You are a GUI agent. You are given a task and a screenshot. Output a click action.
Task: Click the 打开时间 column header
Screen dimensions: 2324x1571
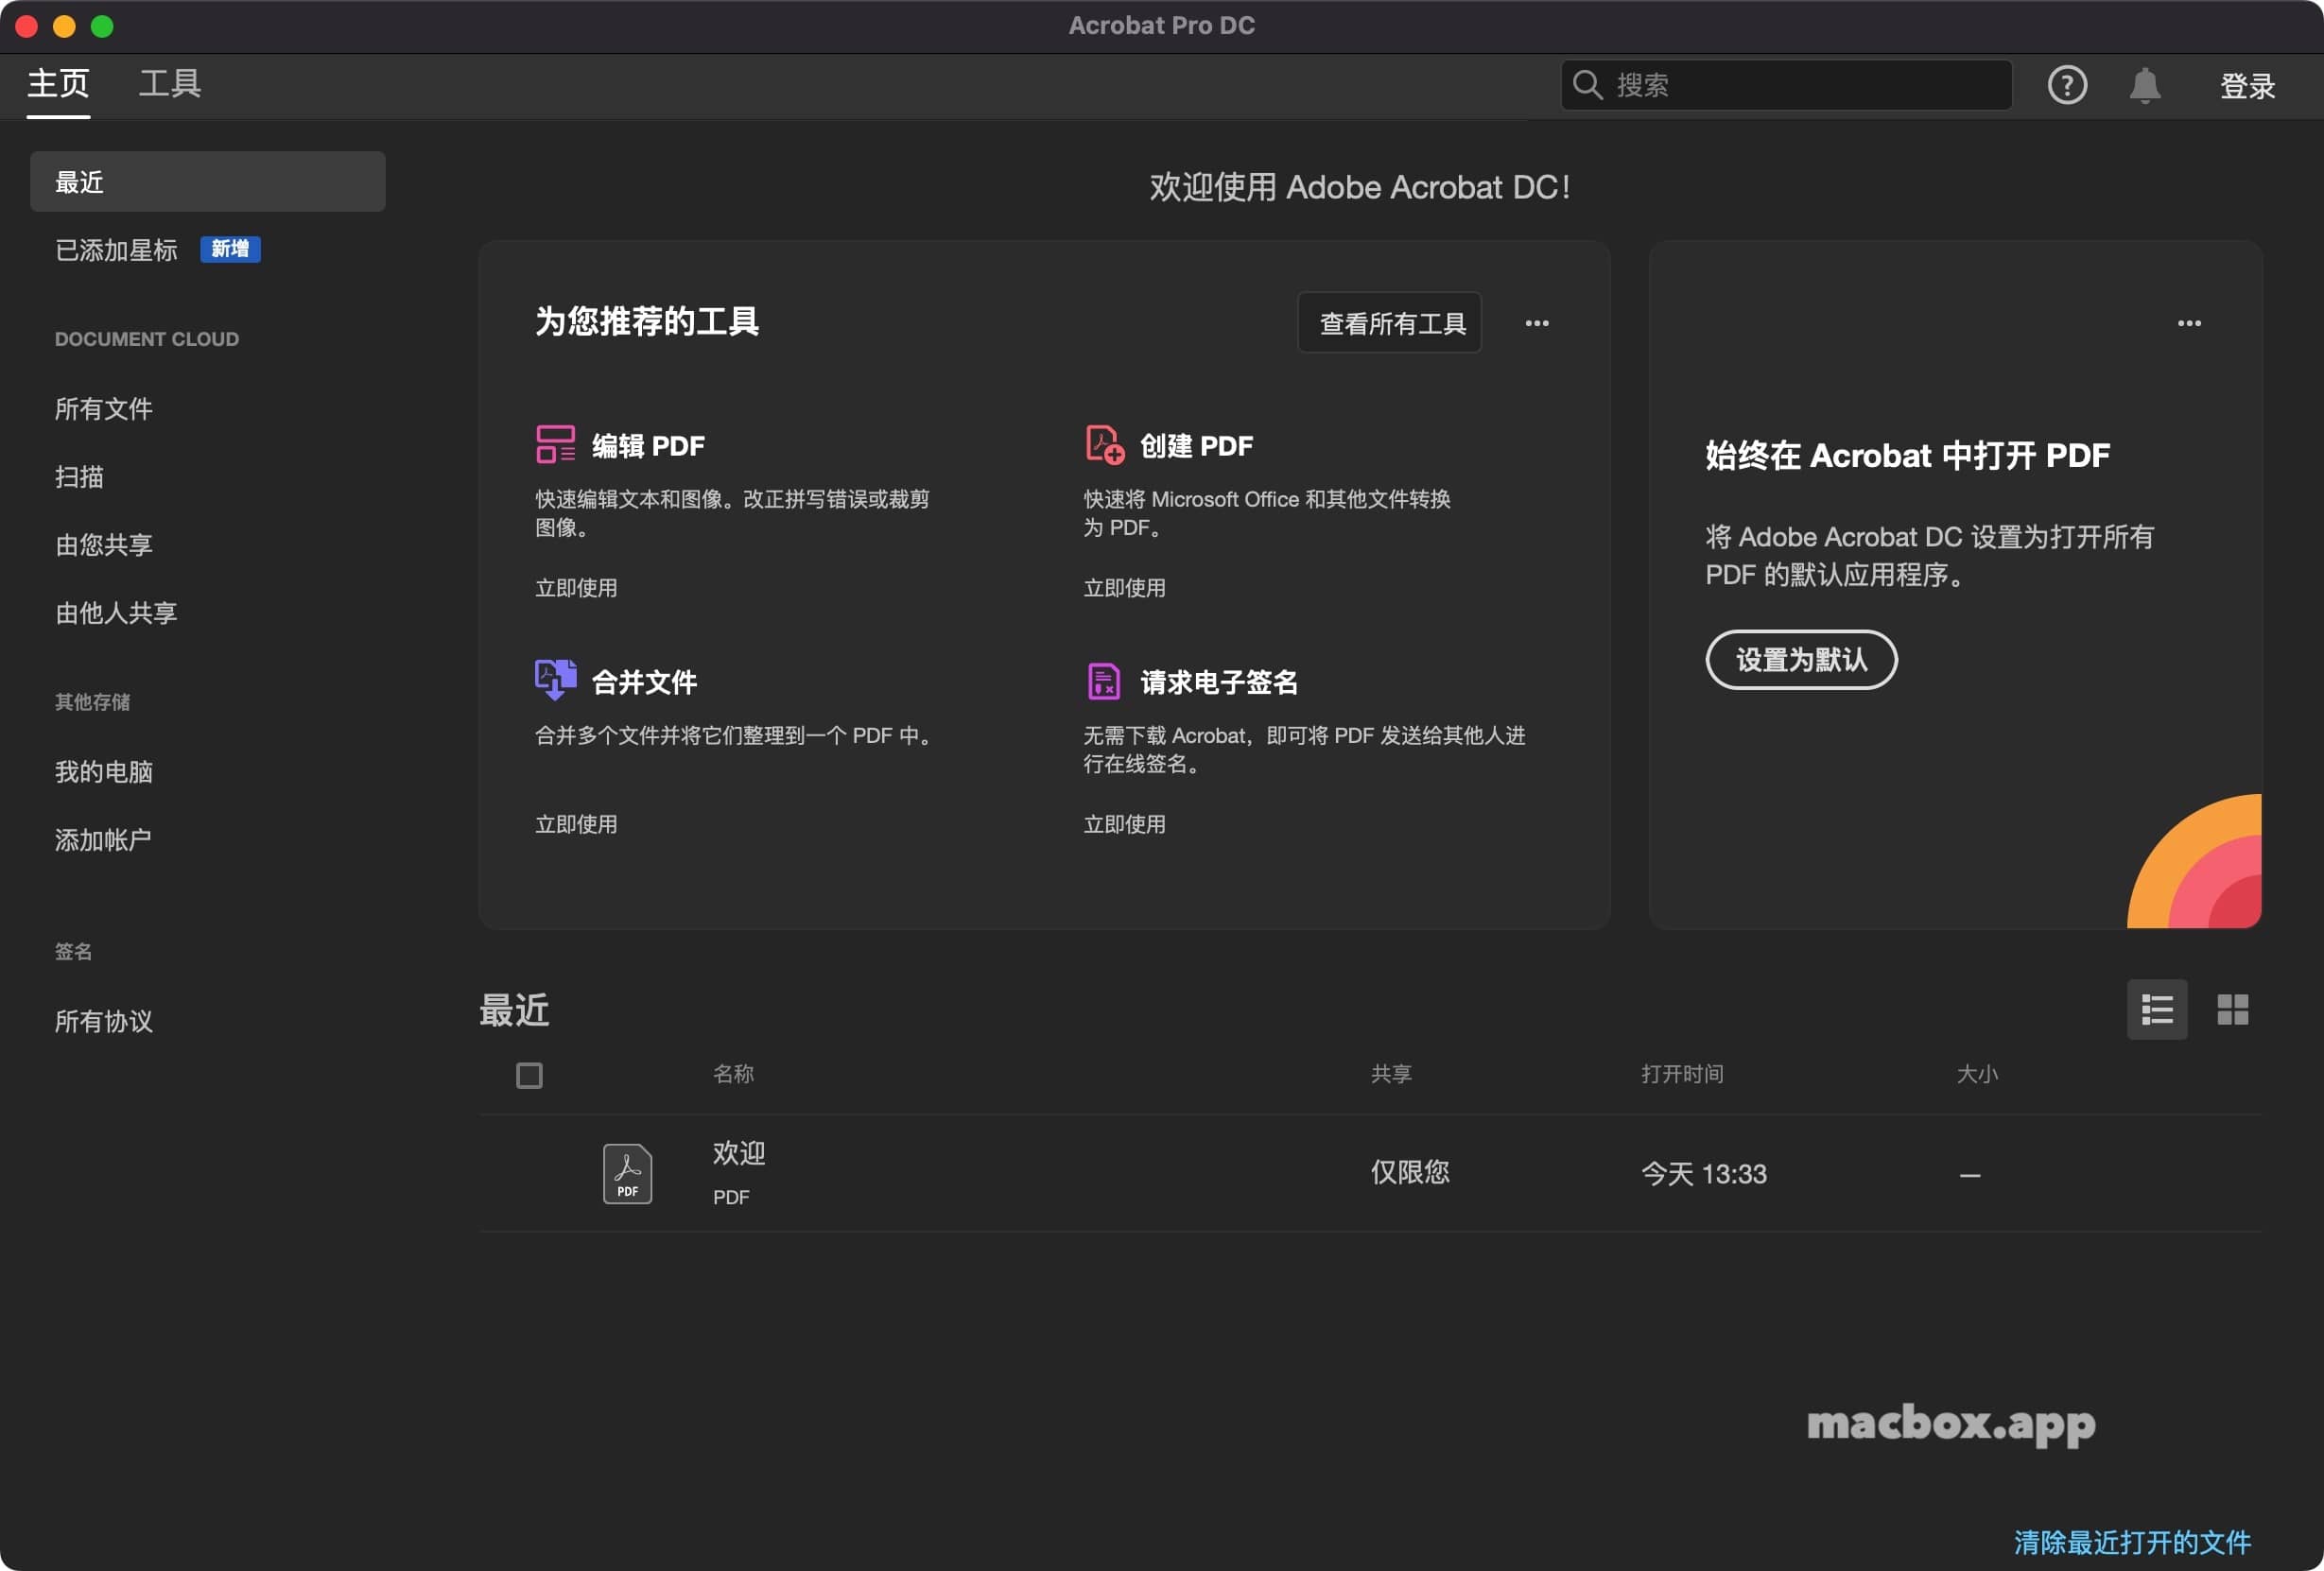pyautogui.click(x=1682, y=1074)
